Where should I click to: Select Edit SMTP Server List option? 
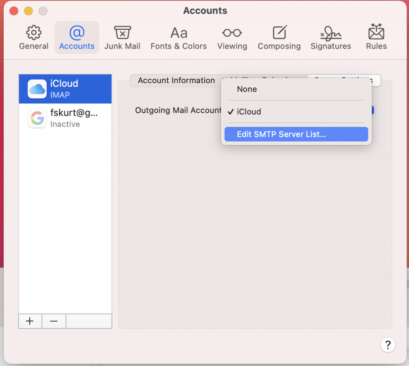pyautogui.click(x=296, y=134)
